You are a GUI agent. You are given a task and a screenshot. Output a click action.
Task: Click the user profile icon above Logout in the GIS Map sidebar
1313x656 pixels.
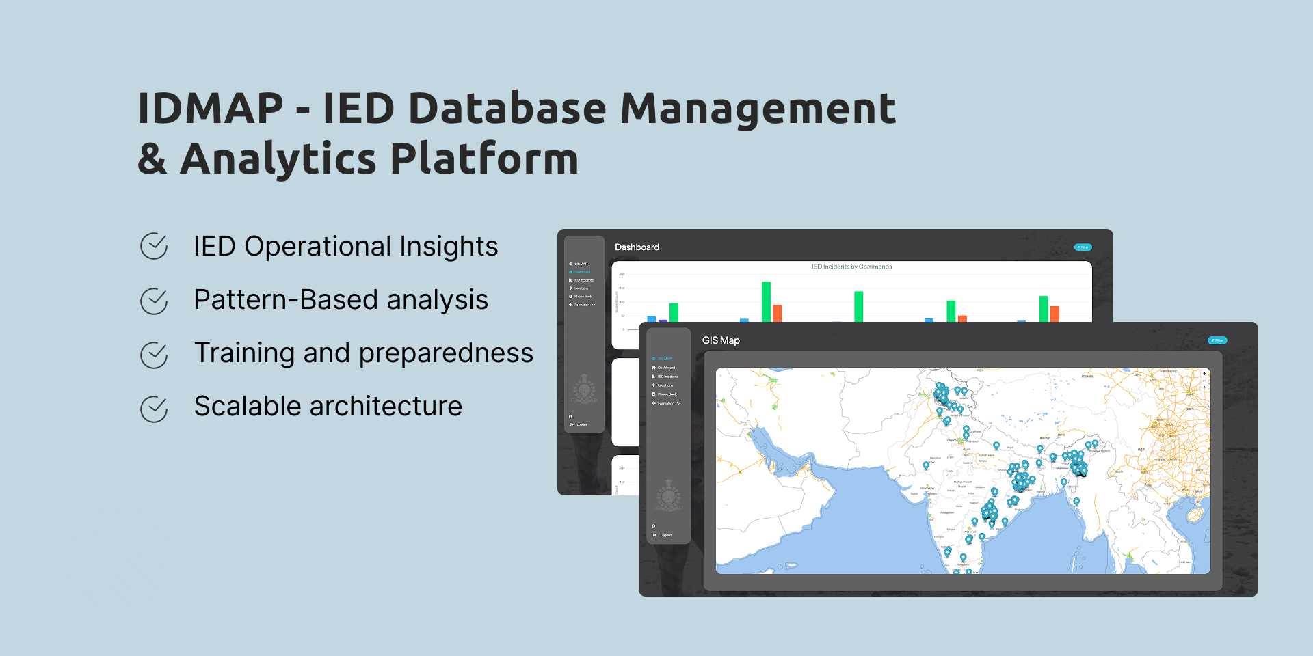click(x=654, y=526)
